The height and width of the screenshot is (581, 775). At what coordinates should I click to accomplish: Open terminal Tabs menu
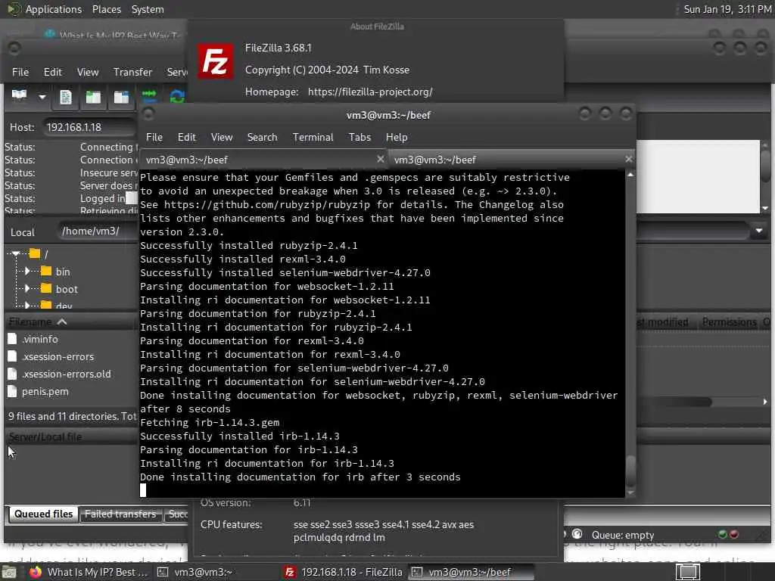pyautogui.click(x=359, y=138)
